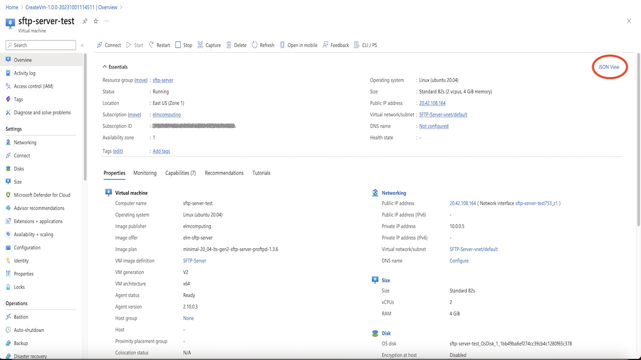641x360 pixels.
Task: Open the JSON View link
Action: pyautogui.click(x=609, y=67)
